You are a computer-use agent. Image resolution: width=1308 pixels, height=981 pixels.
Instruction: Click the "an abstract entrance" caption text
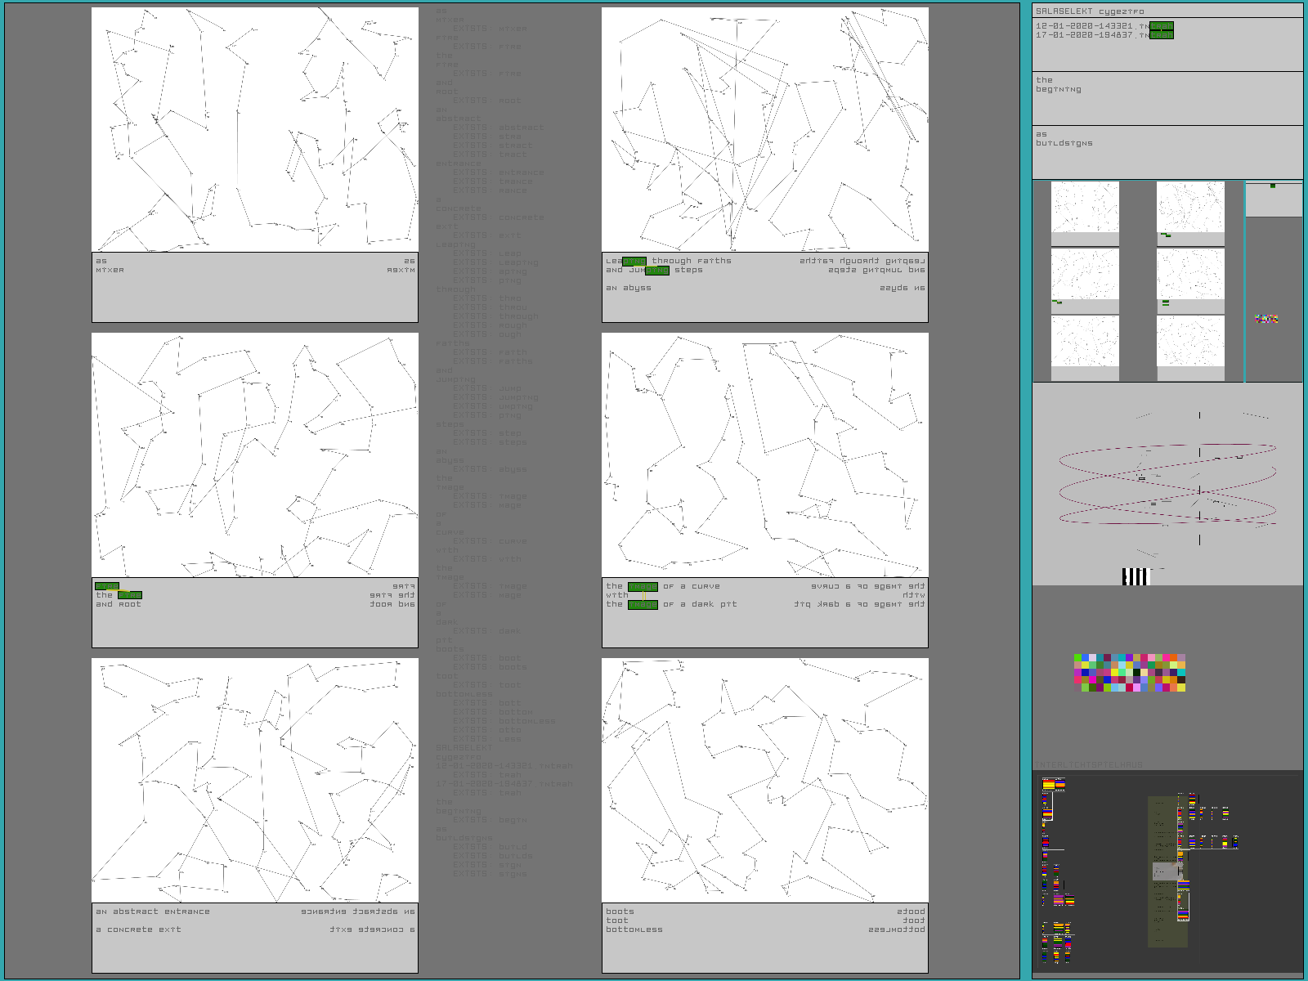coord(153,912)
